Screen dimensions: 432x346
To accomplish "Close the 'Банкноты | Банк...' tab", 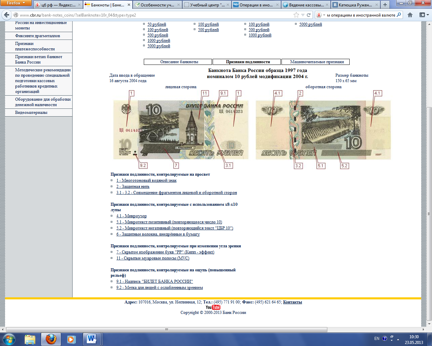I will [129, 5].
